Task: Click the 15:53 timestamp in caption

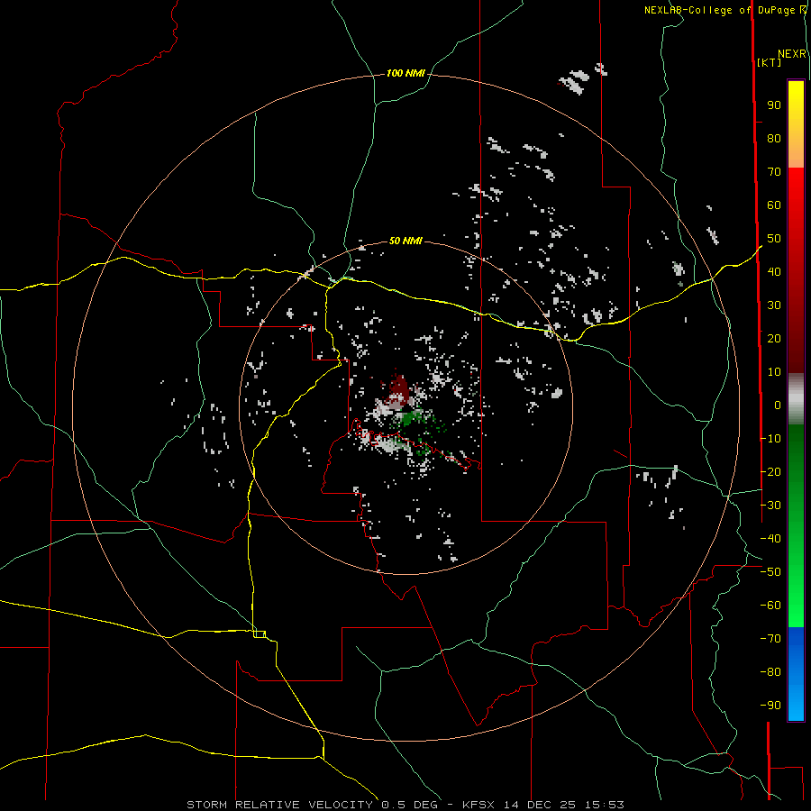Action: coord(604,805)
